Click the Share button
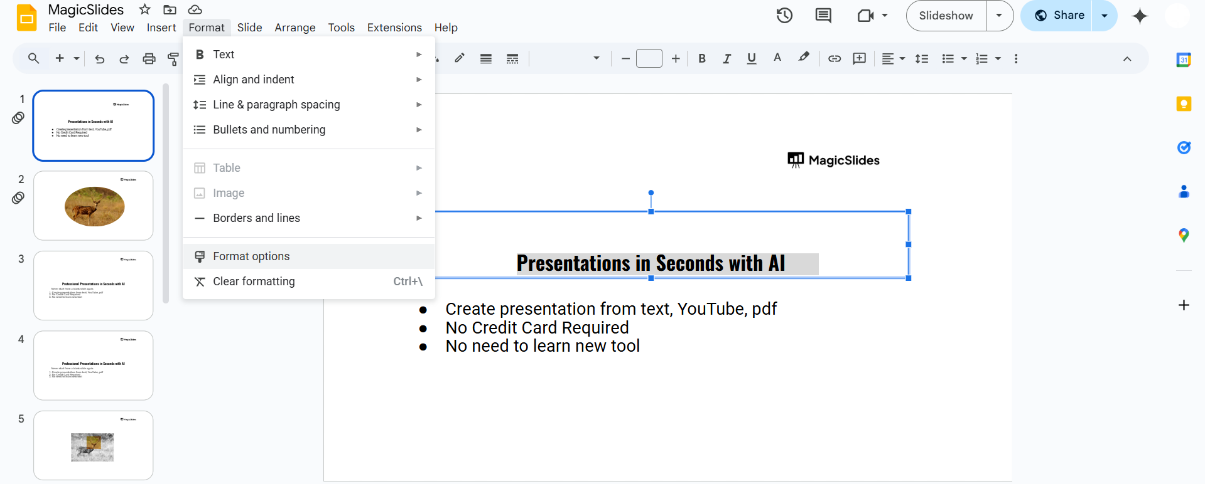Image resolution: width=1205 pixels, height=484 pixels. (1060, 16)
